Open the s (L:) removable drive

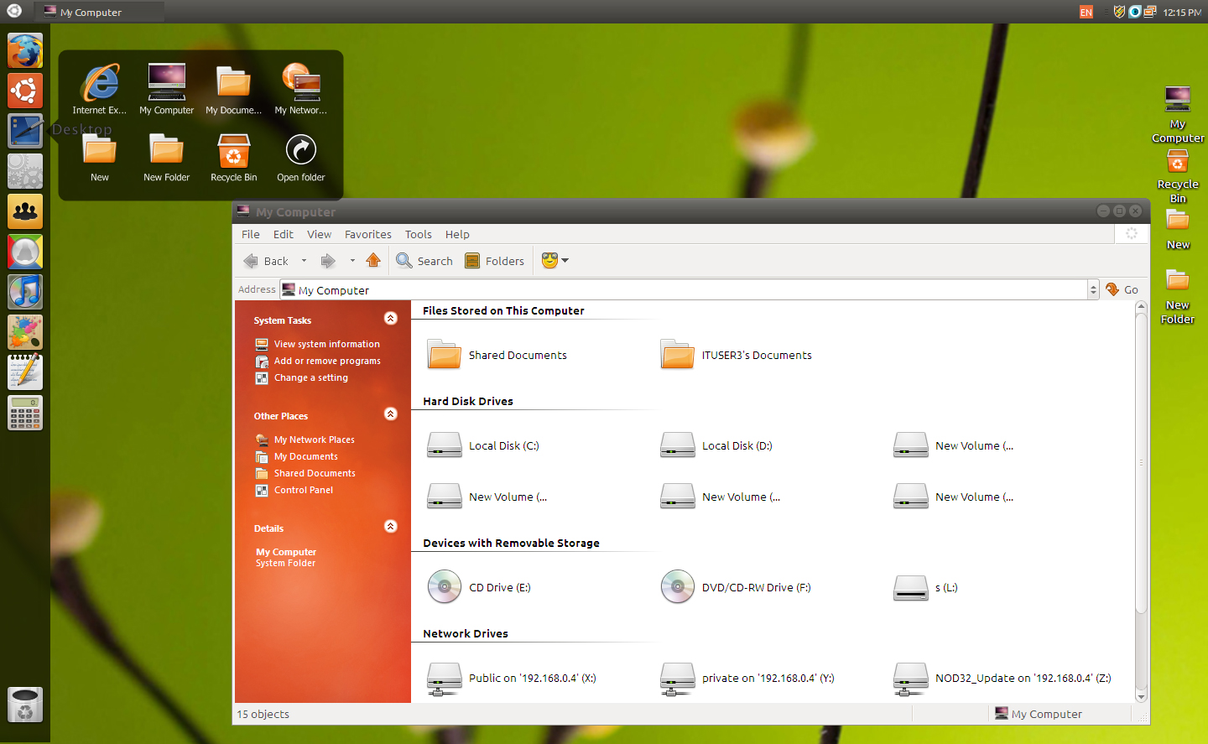(x=937, y=587)
